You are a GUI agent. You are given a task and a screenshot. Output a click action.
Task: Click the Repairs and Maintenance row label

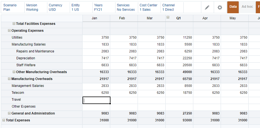(35, 51)
